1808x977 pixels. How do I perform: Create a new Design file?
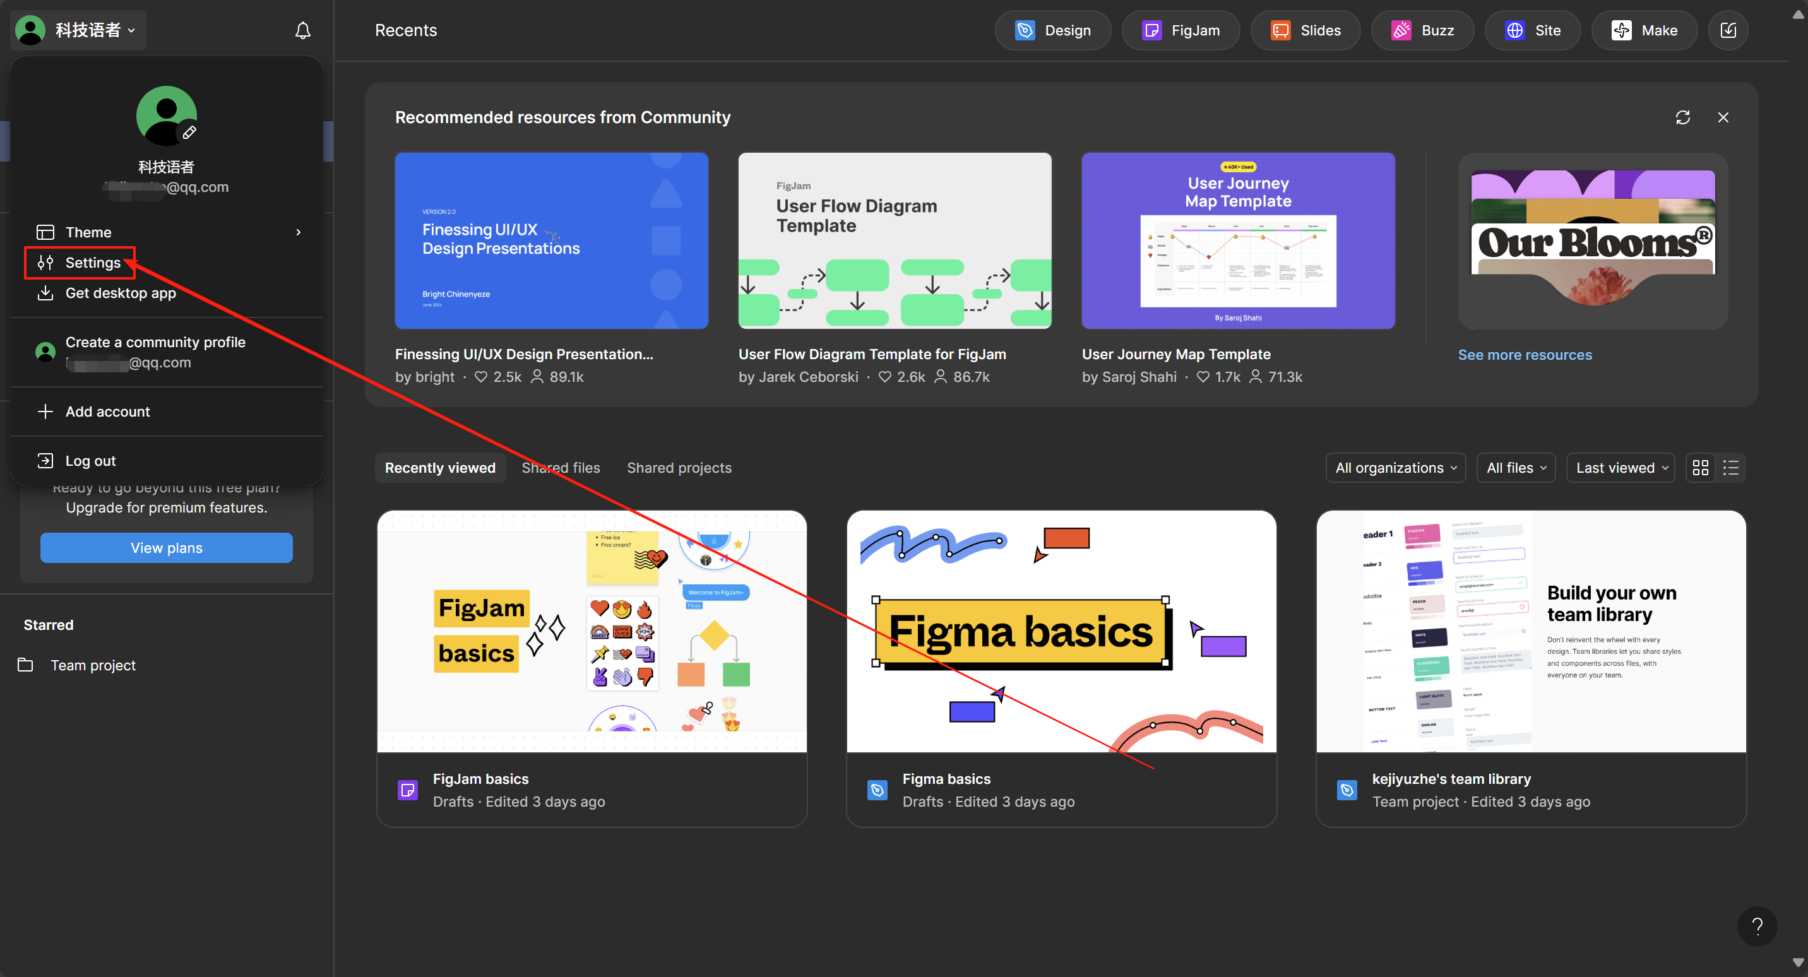point(1053,30)
